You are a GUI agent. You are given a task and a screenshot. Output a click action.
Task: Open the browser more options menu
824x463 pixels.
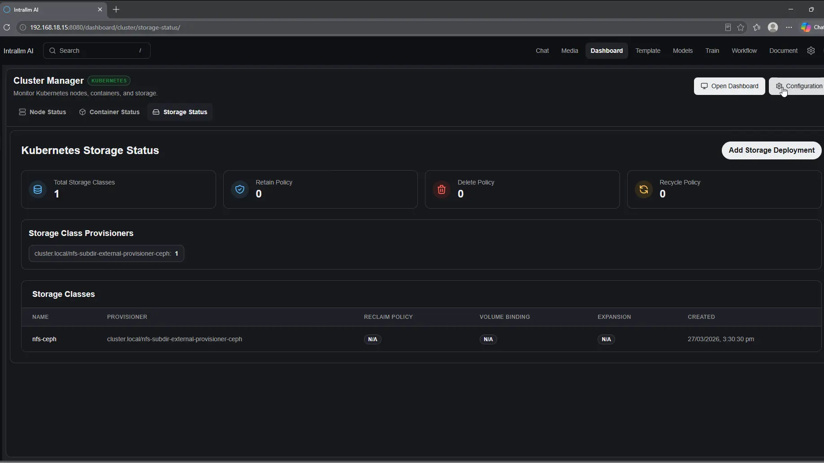(789, 27)
